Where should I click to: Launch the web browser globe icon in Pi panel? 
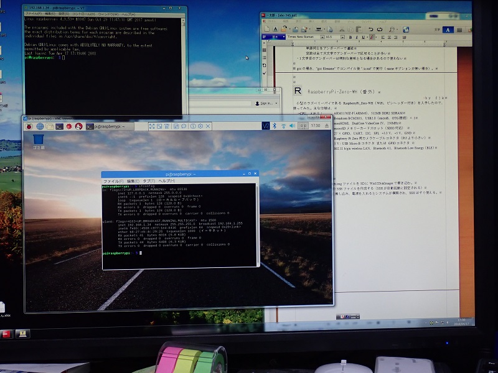(40, 126)
